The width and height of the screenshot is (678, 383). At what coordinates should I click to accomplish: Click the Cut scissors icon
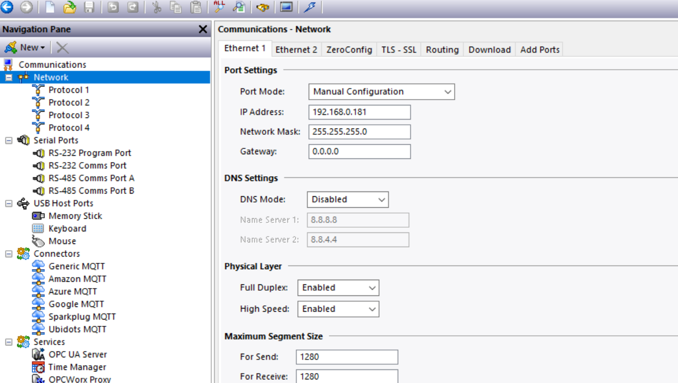157,7
